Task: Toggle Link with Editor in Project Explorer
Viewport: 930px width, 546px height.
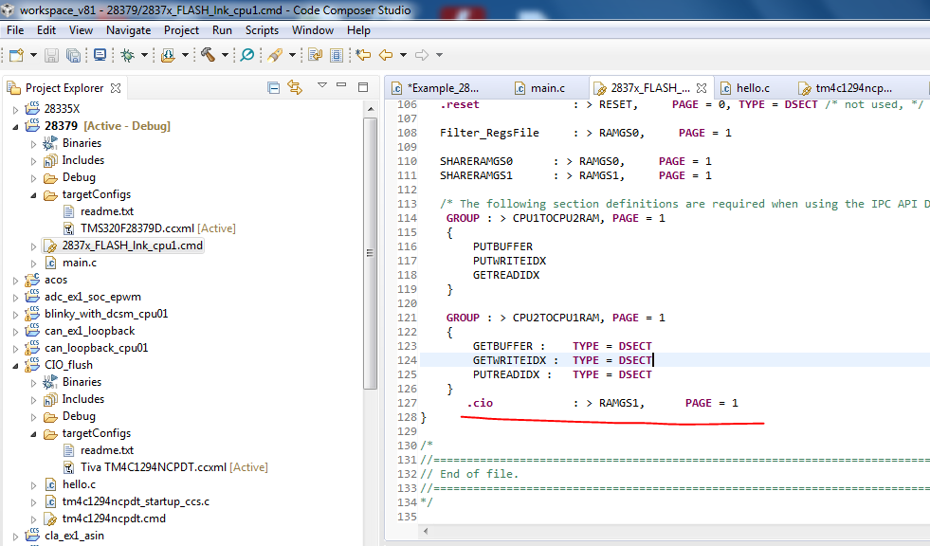Action: (295, 87)
